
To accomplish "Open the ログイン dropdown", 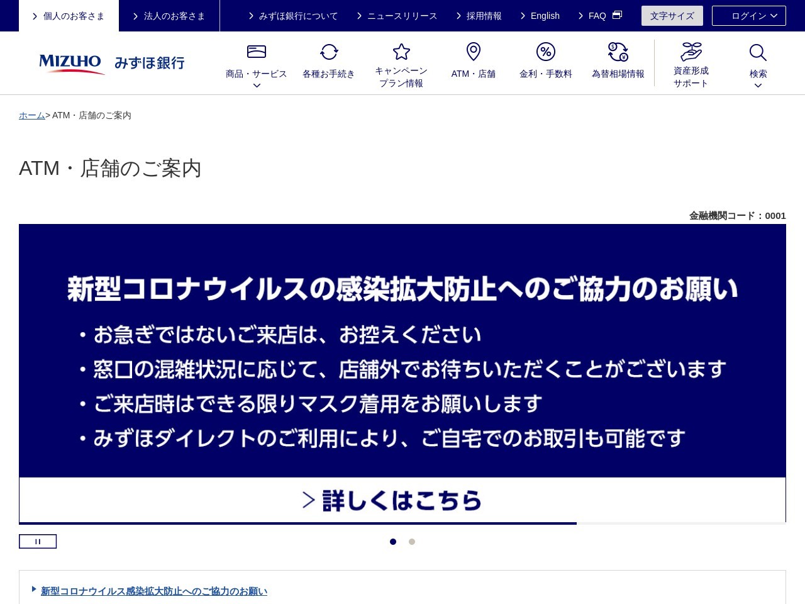I will pos(749,16).
